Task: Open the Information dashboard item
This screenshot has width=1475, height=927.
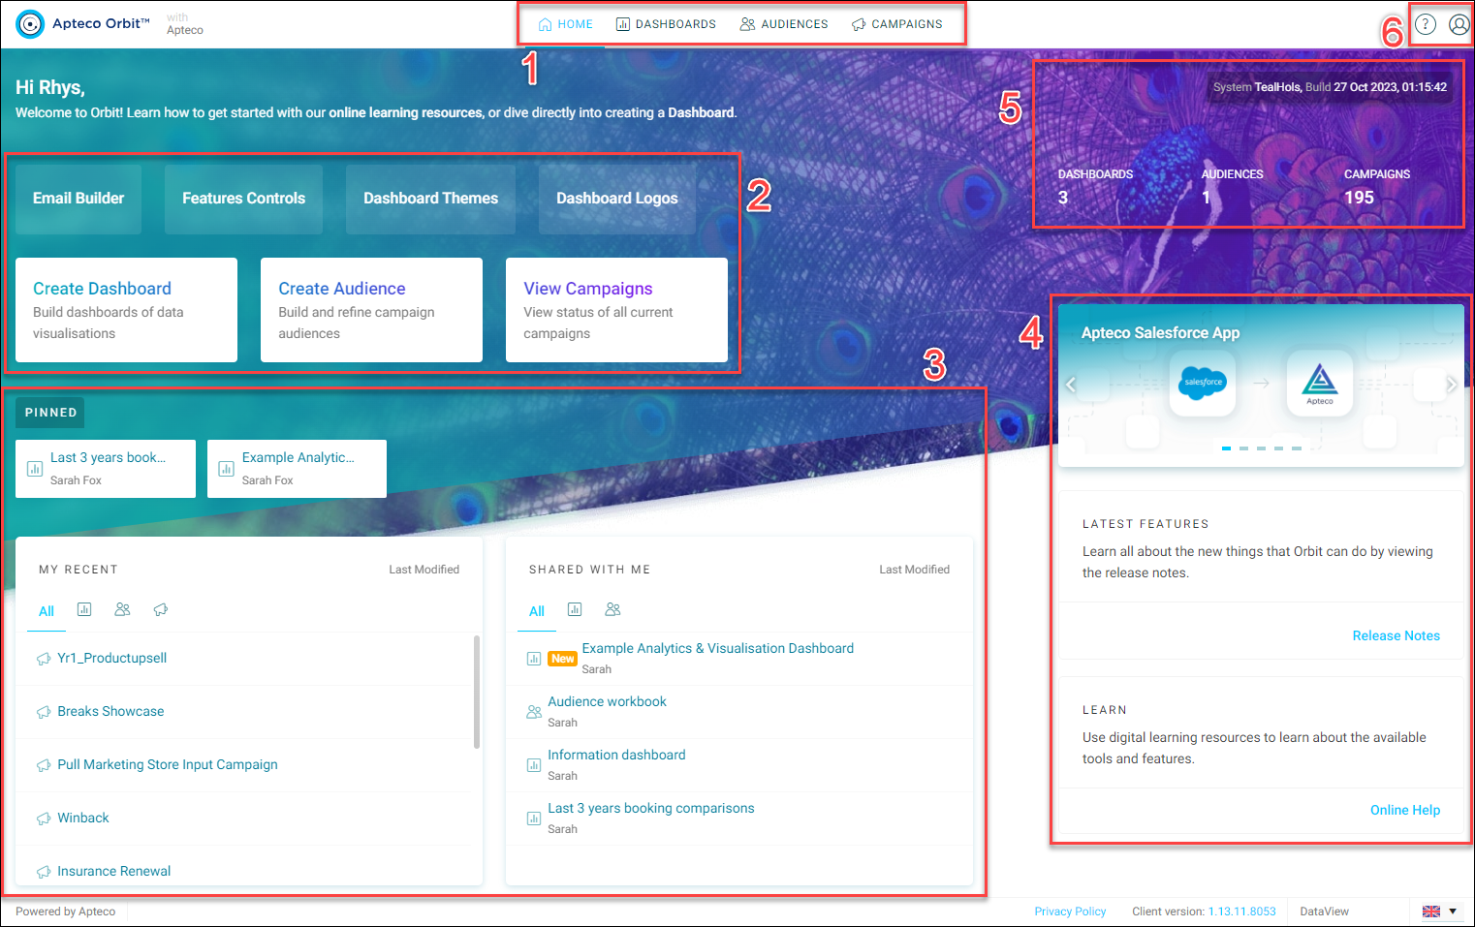Action: pos(616,756)
